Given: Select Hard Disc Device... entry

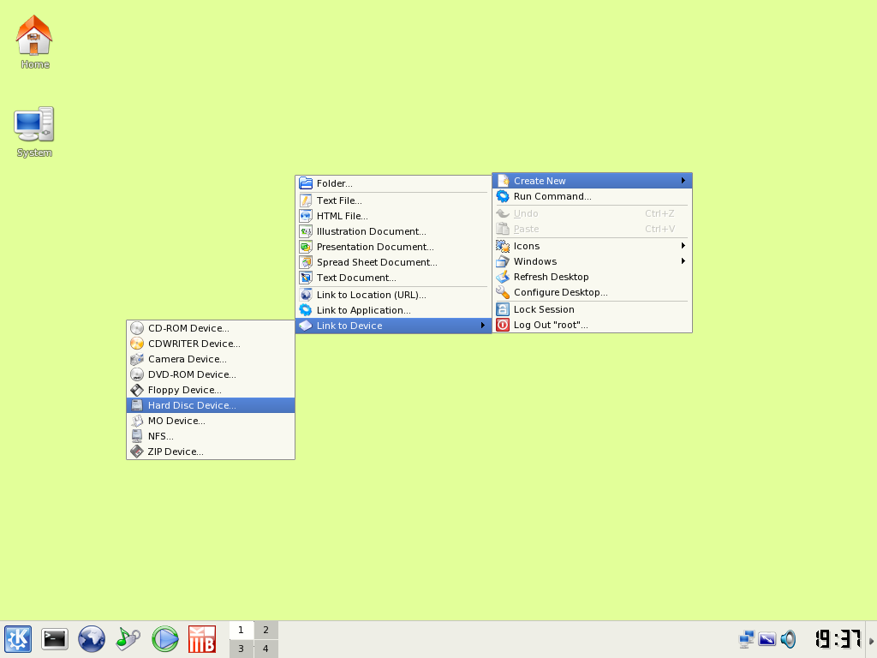Looking at the screenshot, I should tap(211, 405).
